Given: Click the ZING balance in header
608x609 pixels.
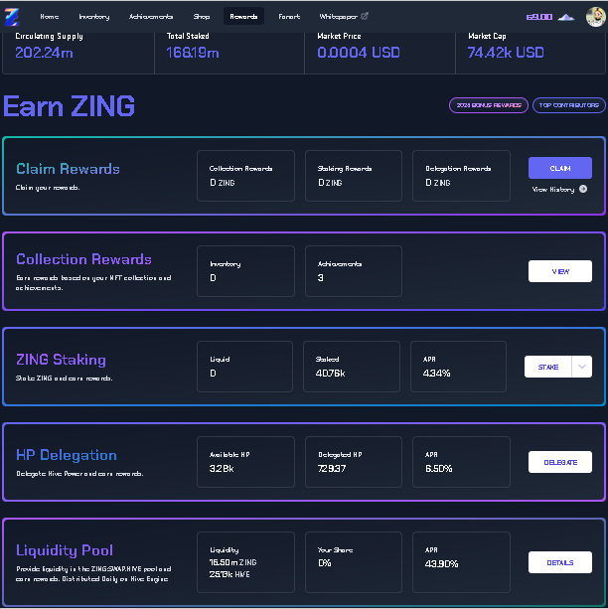Looking at the screenshot, I should click(x=538, y=17).
